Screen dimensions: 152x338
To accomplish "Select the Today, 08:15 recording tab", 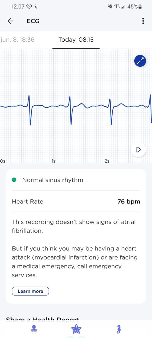I will point(76,40).
